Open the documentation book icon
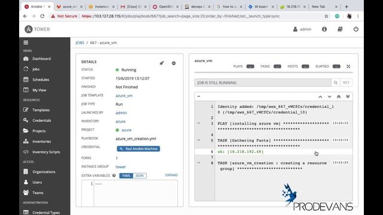This screenshot has height=215, width=383. [x=340, y=29]
